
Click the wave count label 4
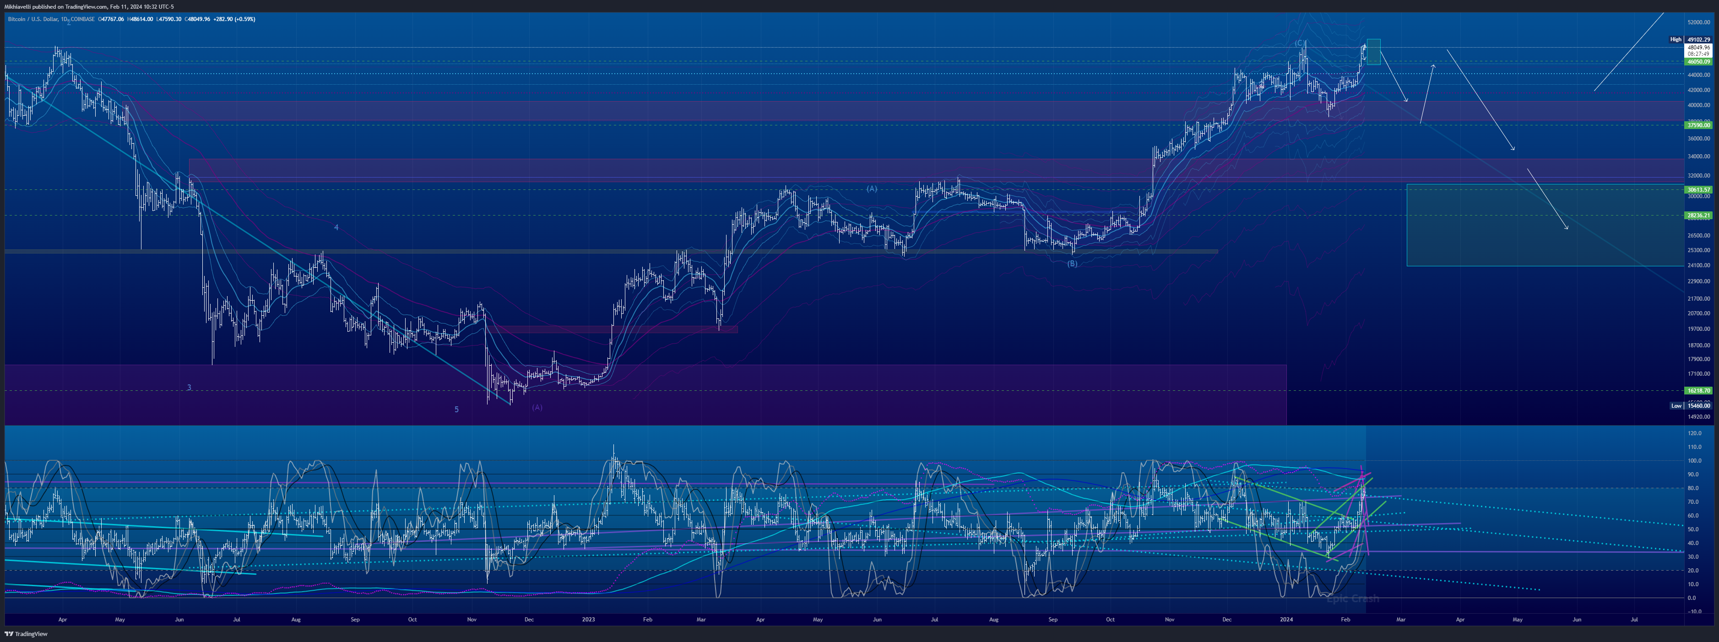coord(336,227)
